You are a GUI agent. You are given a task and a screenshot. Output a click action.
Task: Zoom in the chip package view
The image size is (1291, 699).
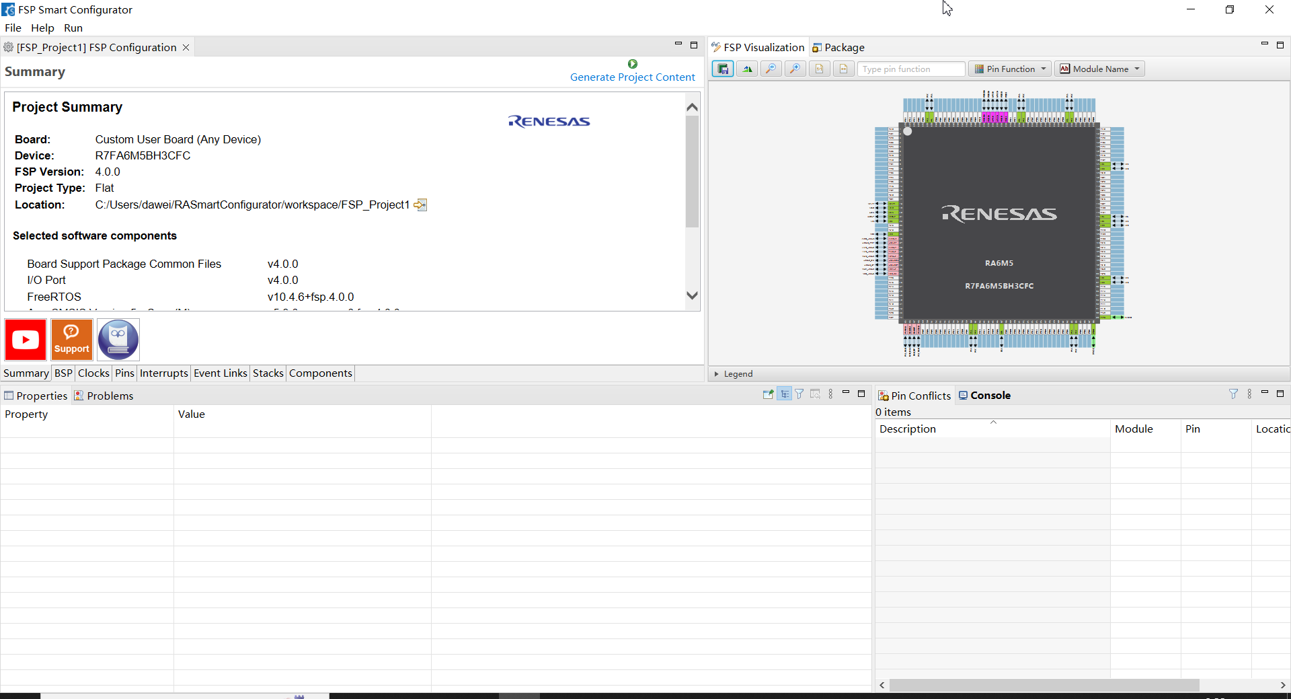[x=795, y=69]
